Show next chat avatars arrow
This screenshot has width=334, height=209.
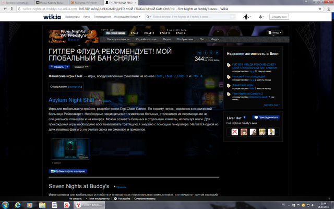pos(277,132)
